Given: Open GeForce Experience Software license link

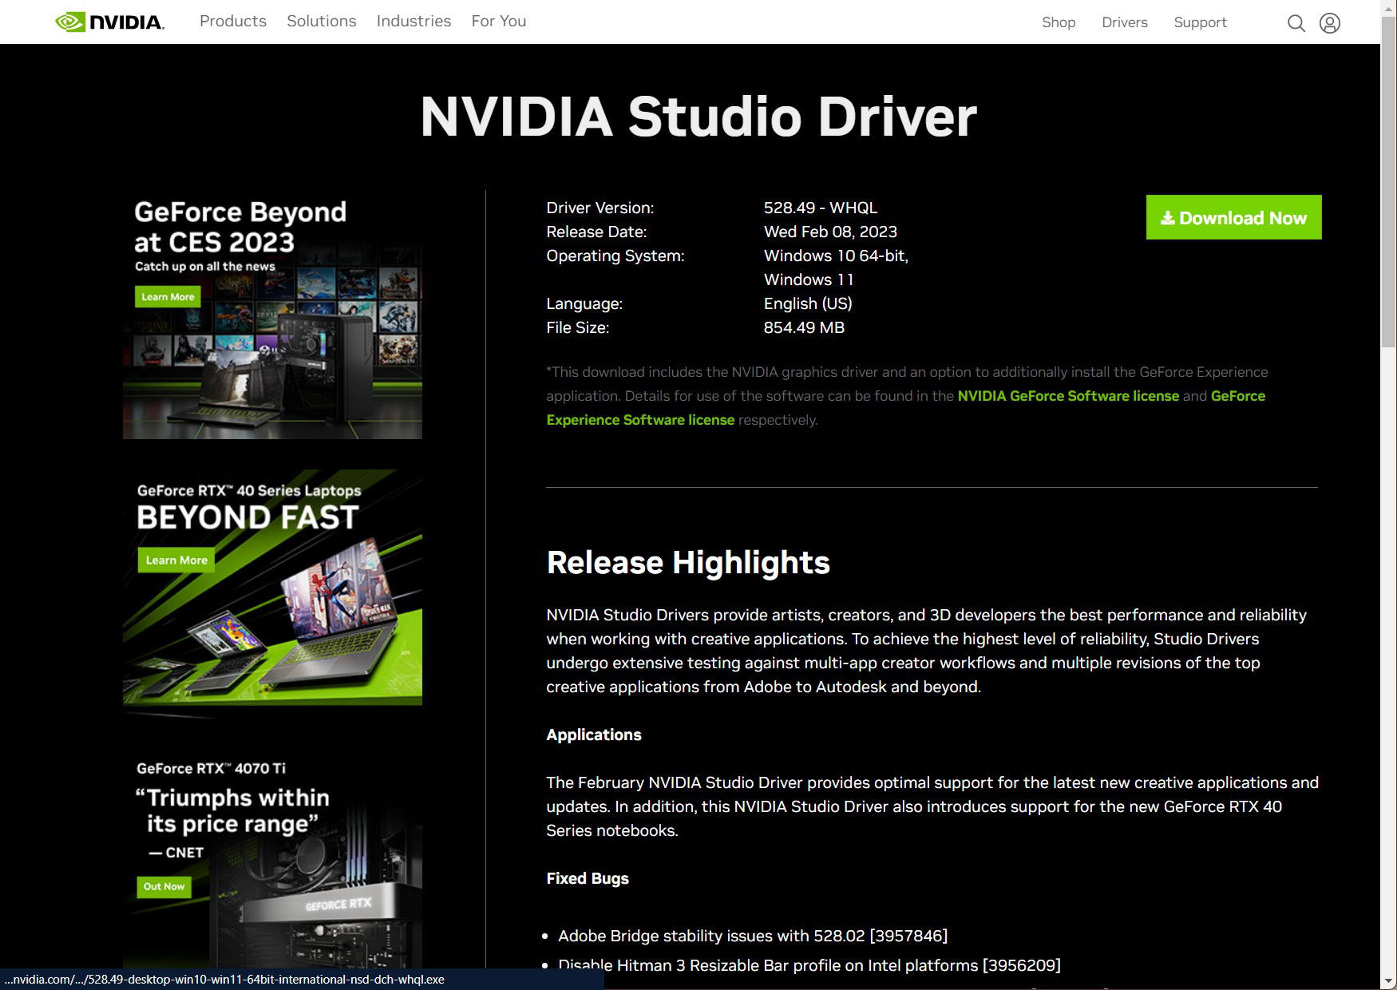Looking at the screenshot, I should (639, 420).
